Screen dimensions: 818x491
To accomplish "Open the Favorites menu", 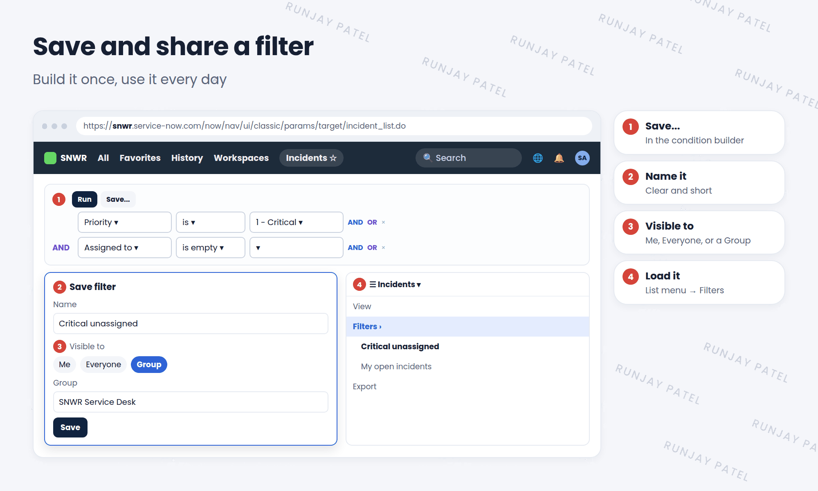I will (140, 158).
